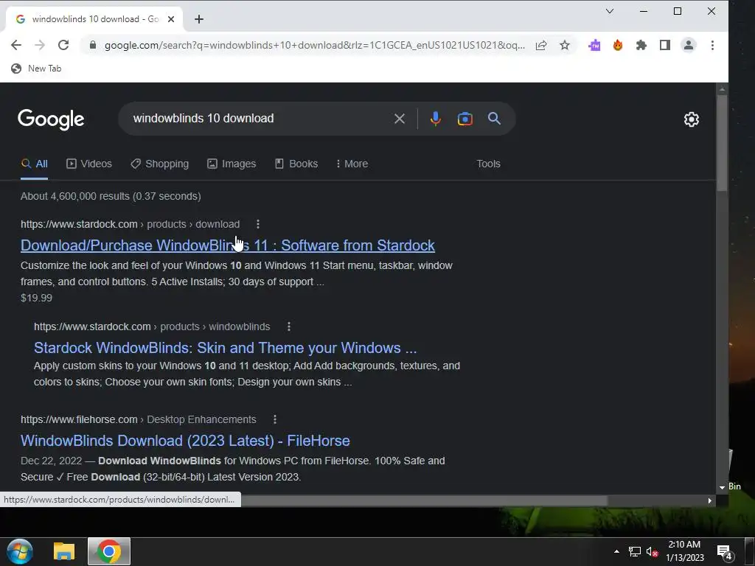Switch to the Videos tab

[x=89, y=164]
